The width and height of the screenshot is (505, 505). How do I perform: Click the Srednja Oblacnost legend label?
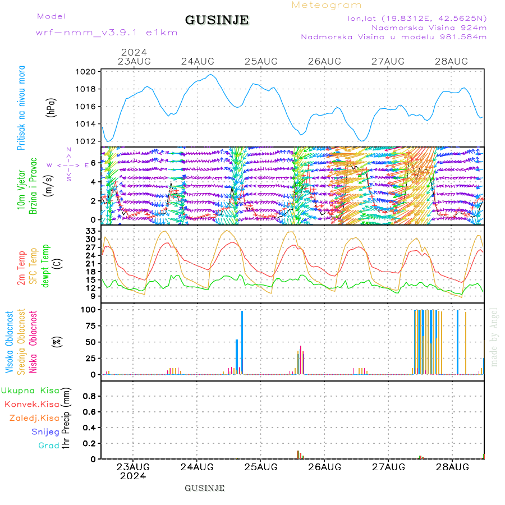21,342
